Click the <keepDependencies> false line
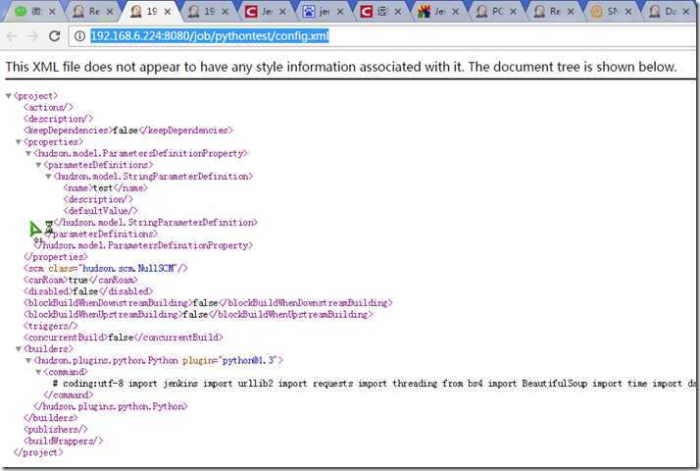Screen dimensions: 700x471 [128, 131]
